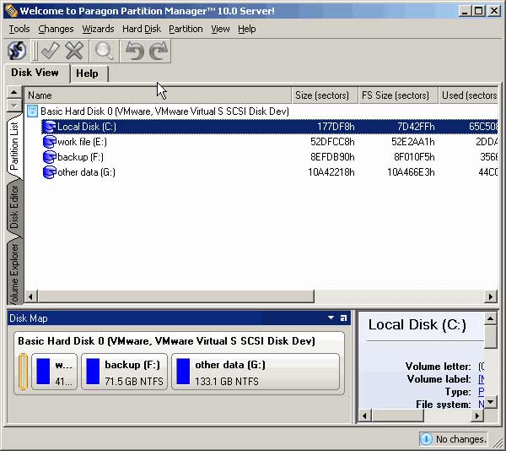
Task: Click the up arrow above side tabs
Action: point(13,93)
